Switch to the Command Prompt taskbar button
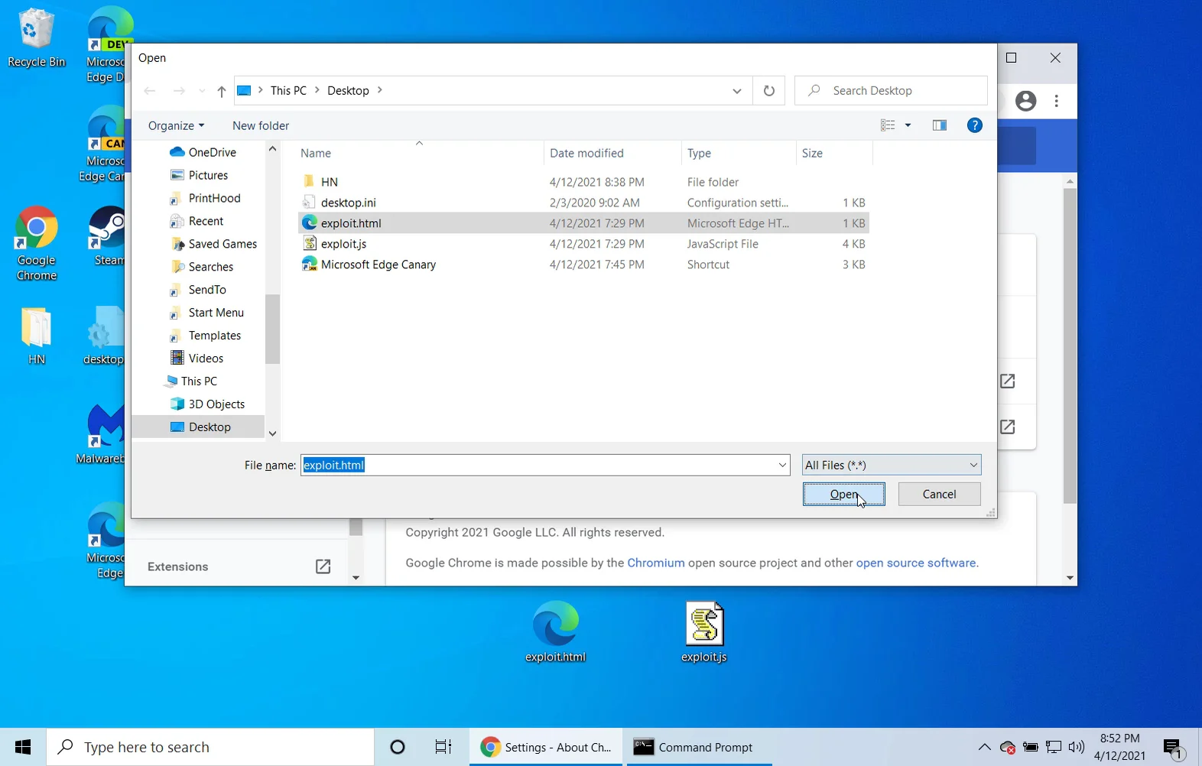Viewport: 1202px width, 766px height. pyautogui.click(x=699, y=747)
